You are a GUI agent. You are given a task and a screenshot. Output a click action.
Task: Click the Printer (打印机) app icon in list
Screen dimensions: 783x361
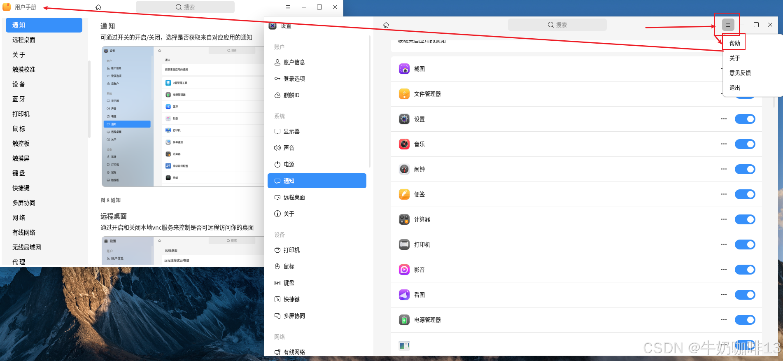[404, 245]
